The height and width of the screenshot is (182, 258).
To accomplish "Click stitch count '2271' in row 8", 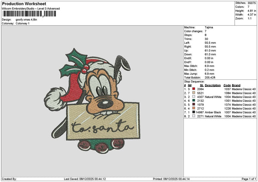I will point(200,116).
